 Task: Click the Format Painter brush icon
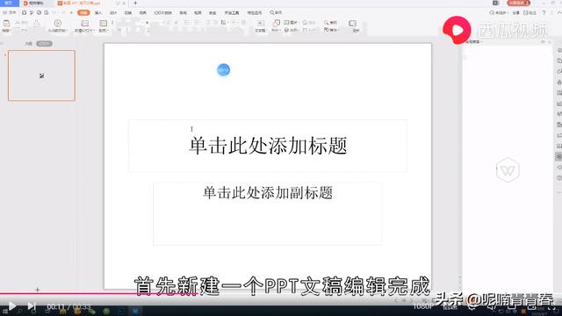tap(37, 24)
